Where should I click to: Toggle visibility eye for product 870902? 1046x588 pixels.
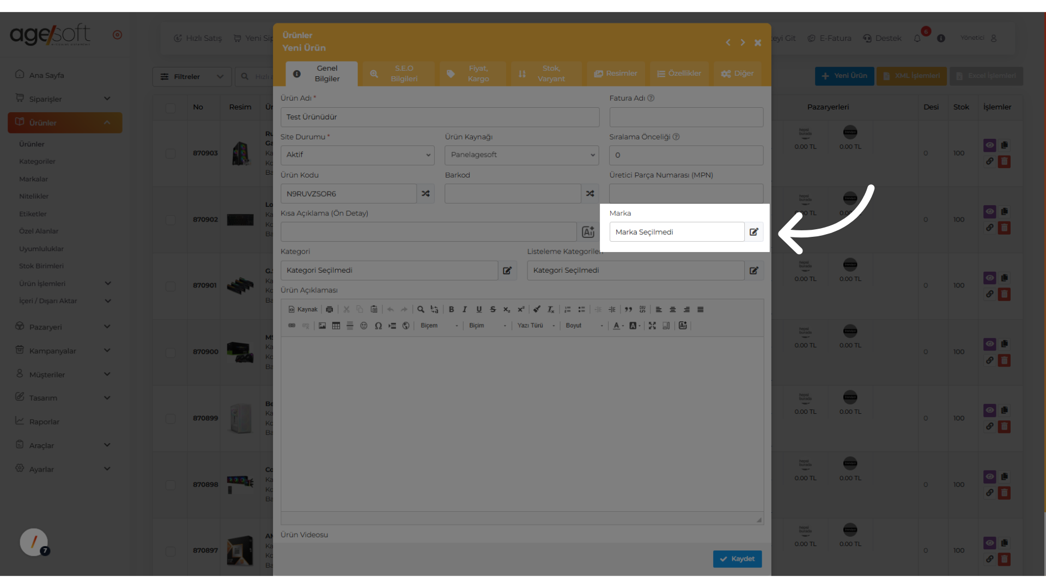tap(990, 212)
